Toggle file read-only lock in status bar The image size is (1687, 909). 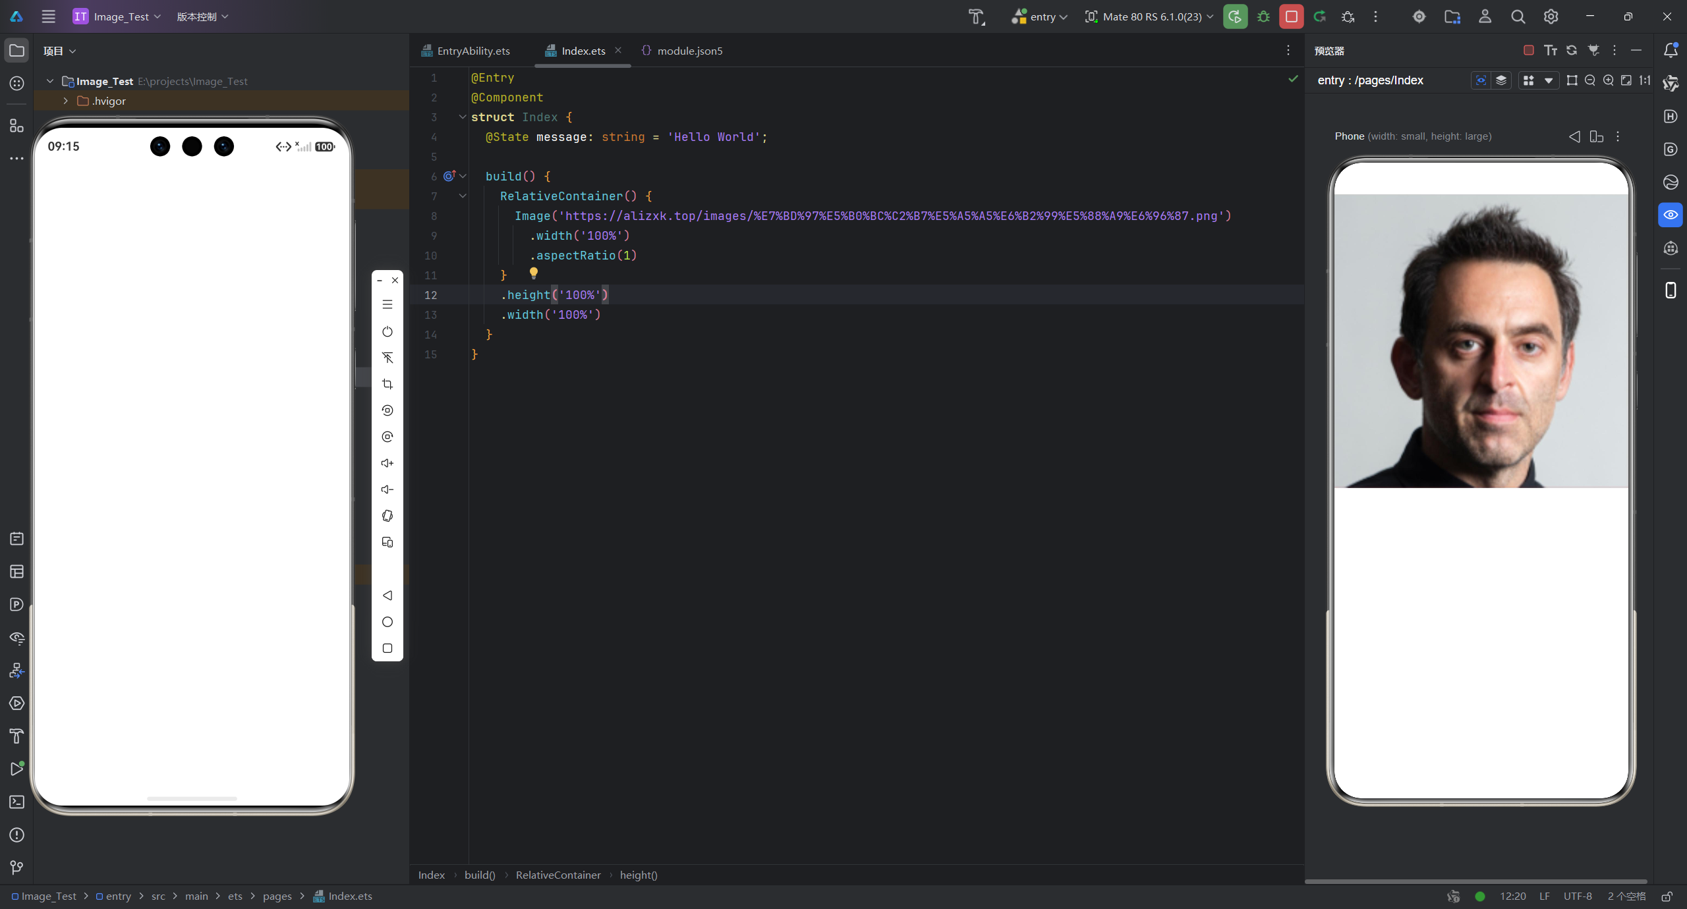[1667, 896]
